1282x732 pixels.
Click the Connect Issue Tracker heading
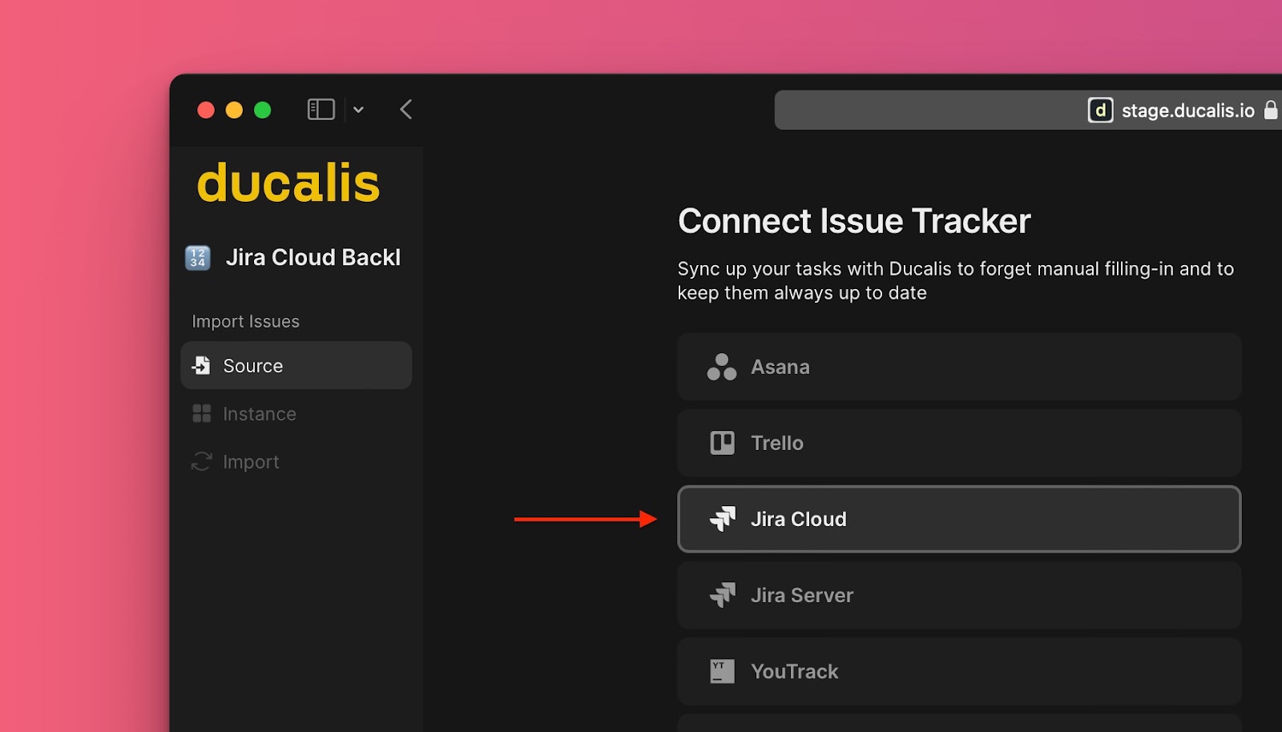(854, 221)
